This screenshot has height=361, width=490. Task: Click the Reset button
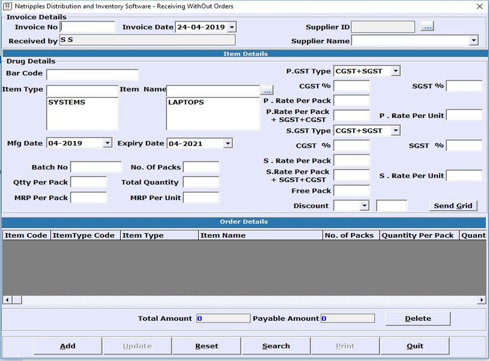207,346
